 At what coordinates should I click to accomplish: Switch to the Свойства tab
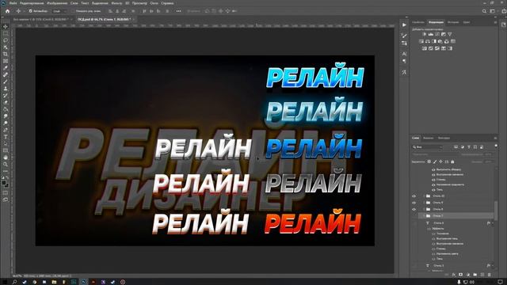[x=418, y=22]
